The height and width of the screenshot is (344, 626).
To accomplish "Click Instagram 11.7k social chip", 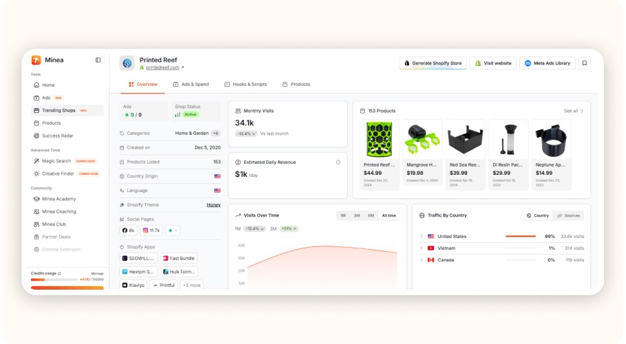I will (152, 230).
